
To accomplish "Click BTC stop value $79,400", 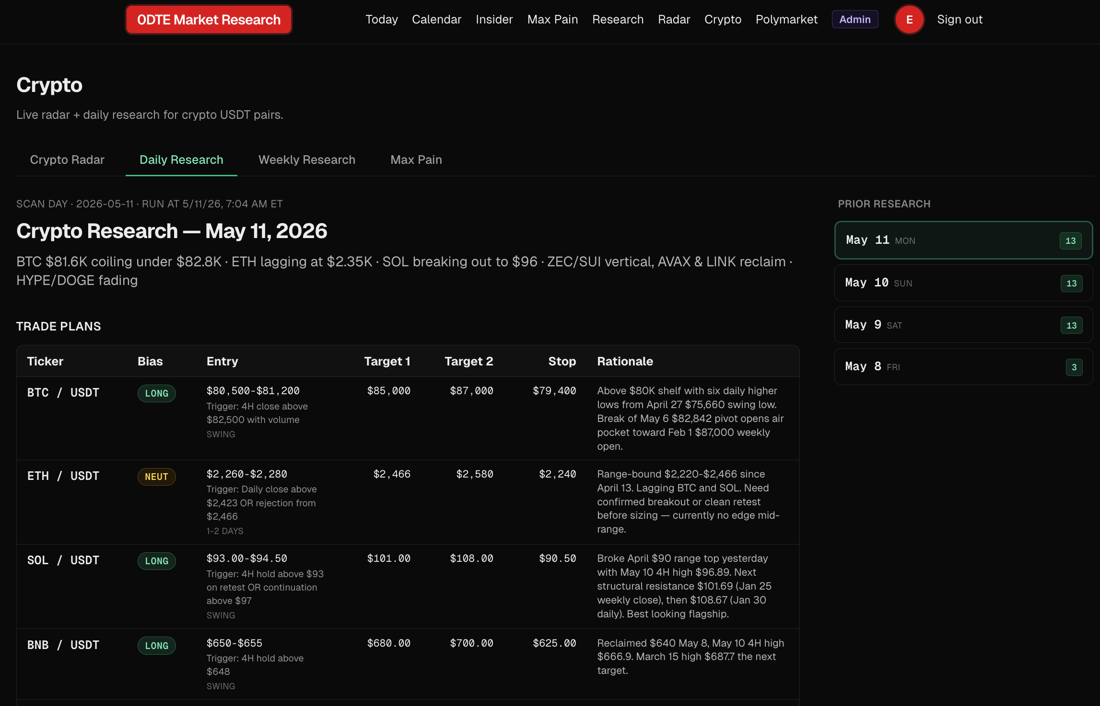I will pyautogui.click(x=554, y=391).
